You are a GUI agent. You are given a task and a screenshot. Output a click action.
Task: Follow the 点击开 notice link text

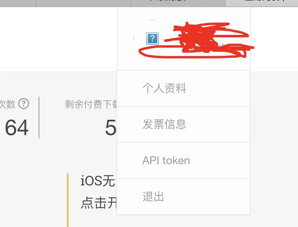[99, 203]
